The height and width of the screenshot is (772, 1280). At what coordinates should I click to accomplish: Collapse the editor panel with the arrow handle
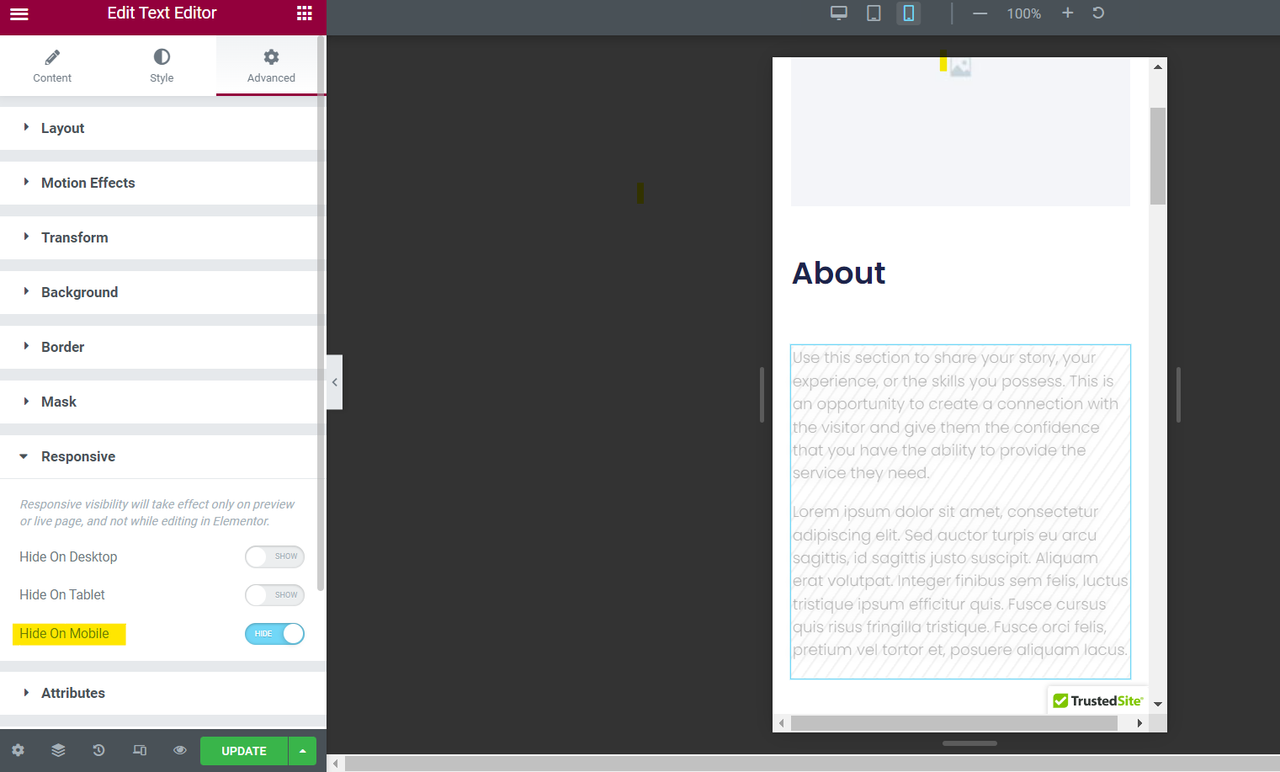click(x=334, y=382)
